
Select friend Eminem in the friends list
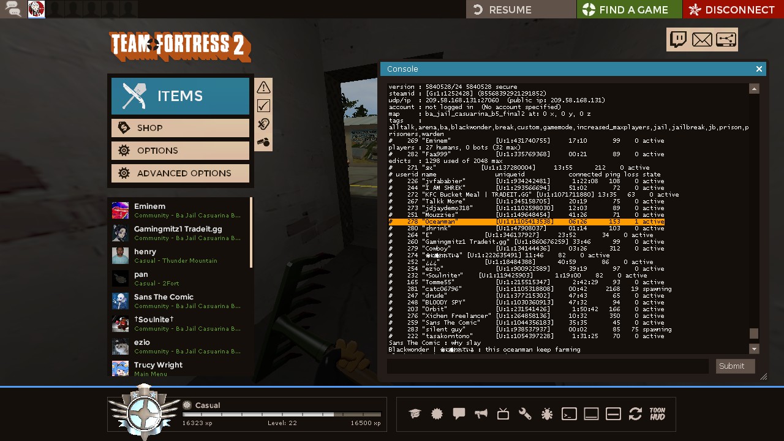180,210
